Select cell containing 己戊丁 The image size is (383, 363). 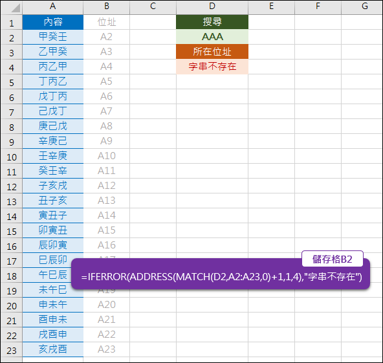click(x=53, y=111)
